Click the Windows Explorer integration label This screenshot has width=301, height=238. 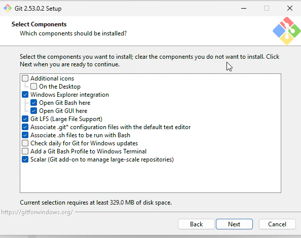69,95
